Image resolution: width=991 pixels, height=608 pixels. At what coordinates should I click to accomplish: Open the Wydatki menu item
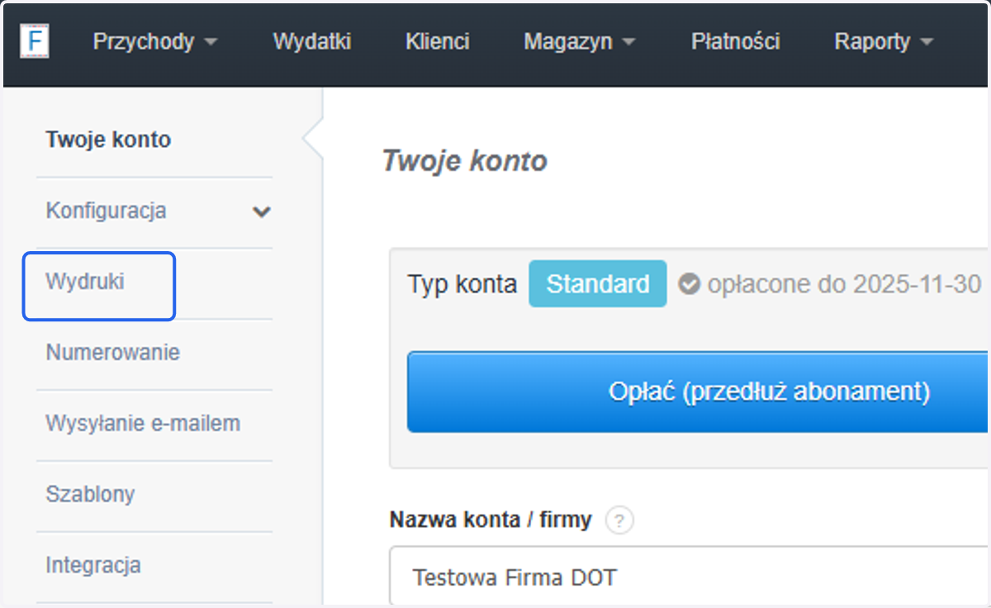coord(312,41)
